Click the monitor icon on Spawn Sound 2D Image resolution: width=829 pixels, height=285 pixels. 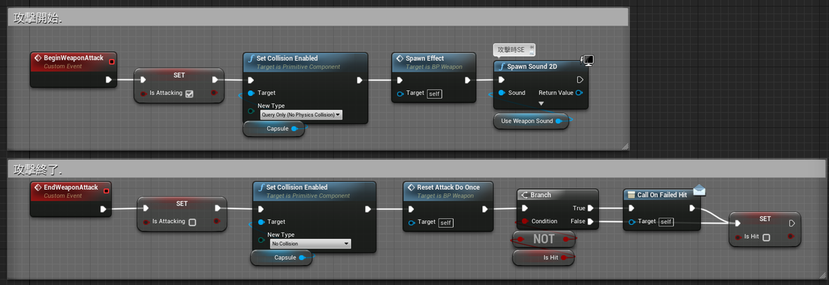[587, 61]
